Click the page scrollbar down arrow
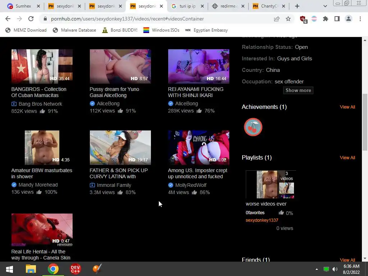Image resolution: width=368 pixels, height=276 pixels. 365,258
